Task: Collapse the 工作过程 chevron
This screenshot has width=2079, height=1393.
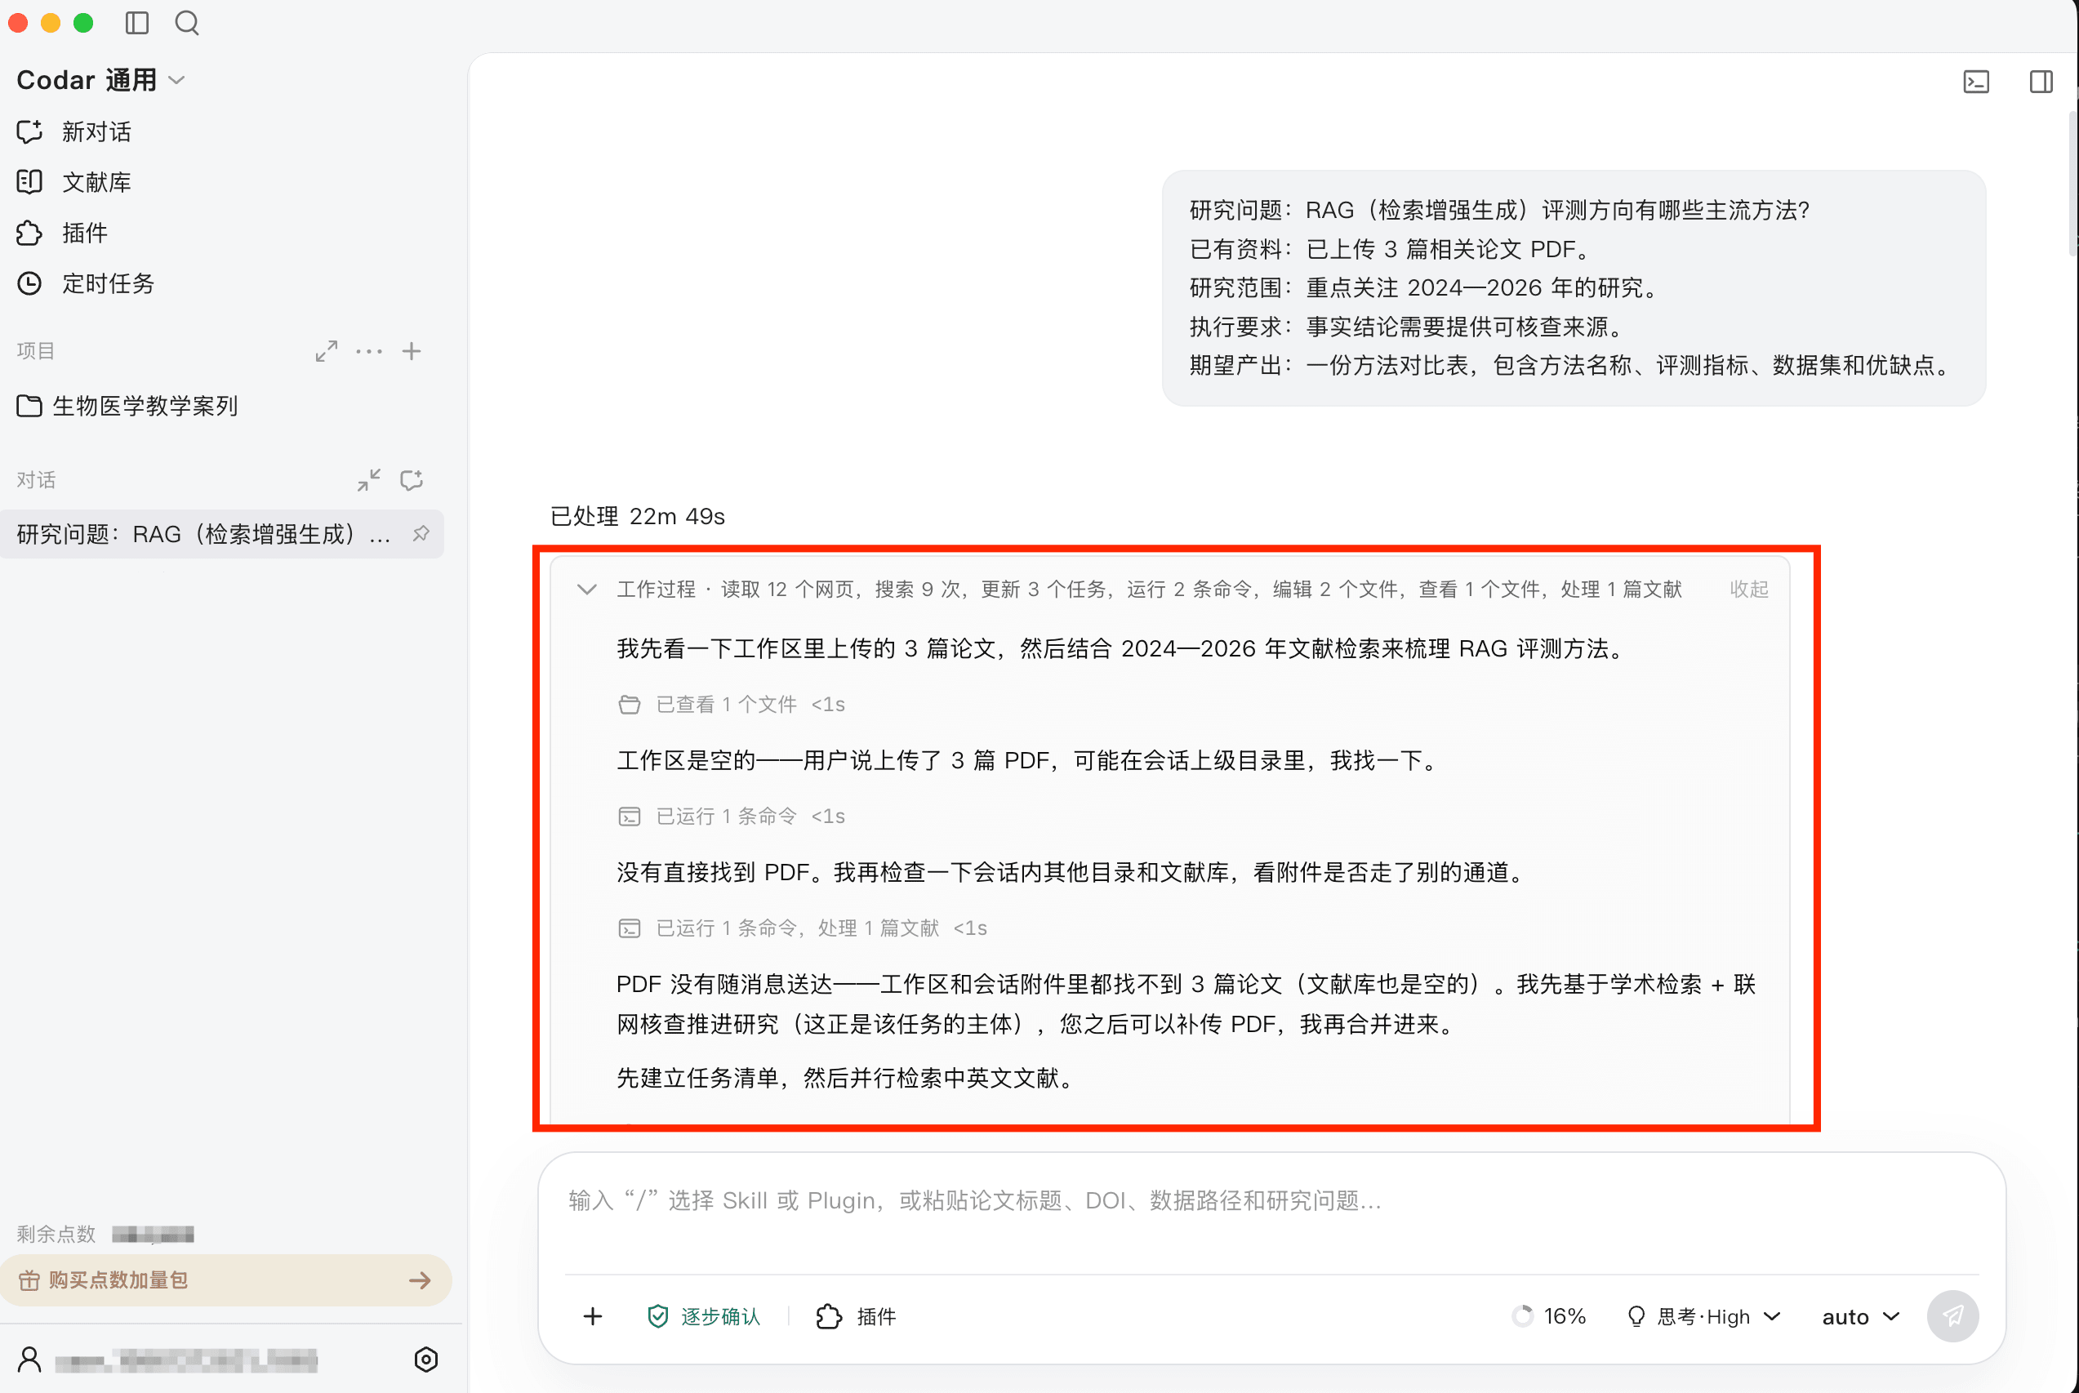Action: click(x=586, y=589)
